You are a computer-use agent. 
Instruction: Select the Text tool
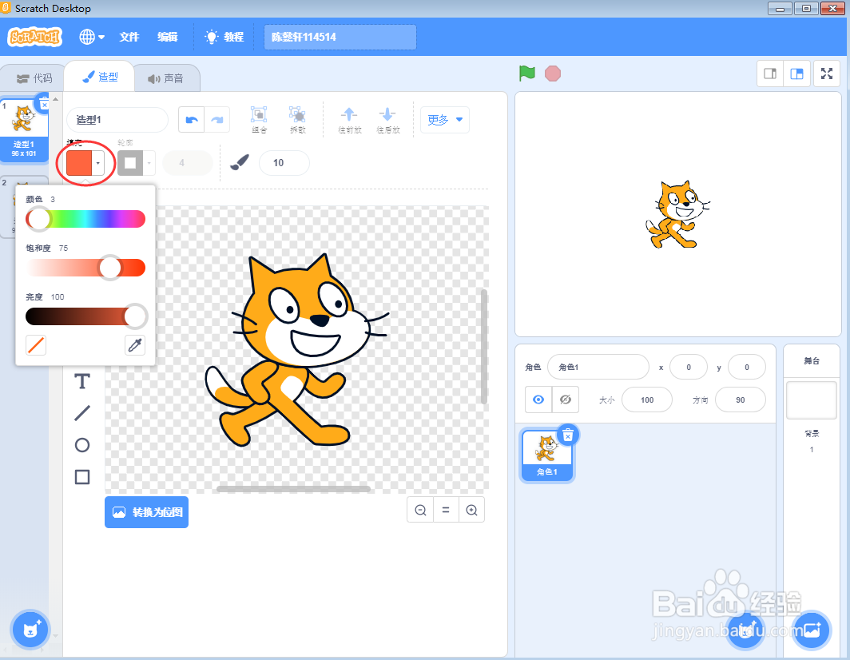coord(81,381)
